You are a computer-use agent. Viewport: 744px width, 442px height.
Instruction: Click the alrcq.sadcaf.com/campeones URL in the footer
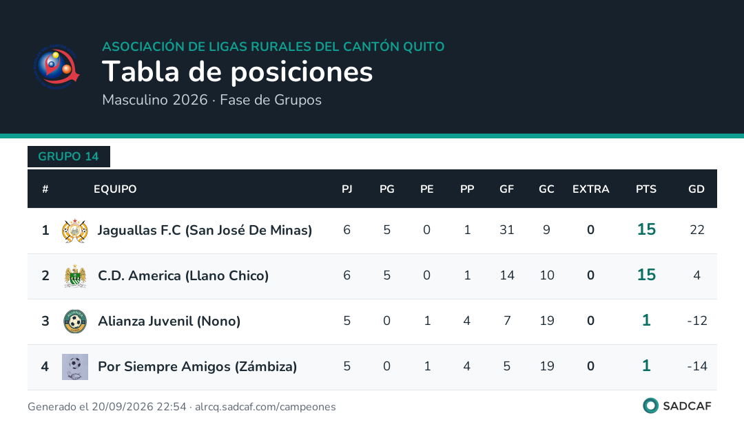(265, 407)
